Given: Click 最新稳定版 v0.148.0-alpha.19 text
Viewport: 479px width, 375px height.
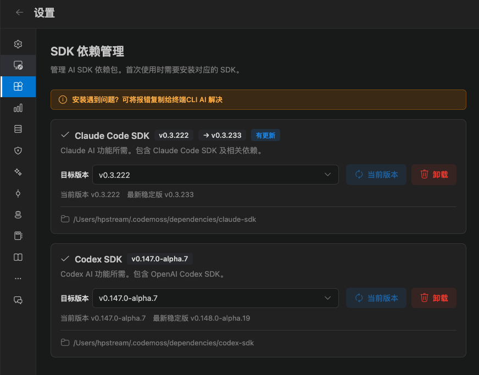Looking at the screenshot, I should tap(201, 318).
